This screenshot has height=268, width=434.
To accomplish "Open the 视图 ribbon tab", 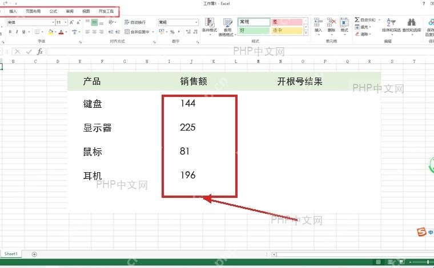I will pyautogui.click(x=86, y=11).
